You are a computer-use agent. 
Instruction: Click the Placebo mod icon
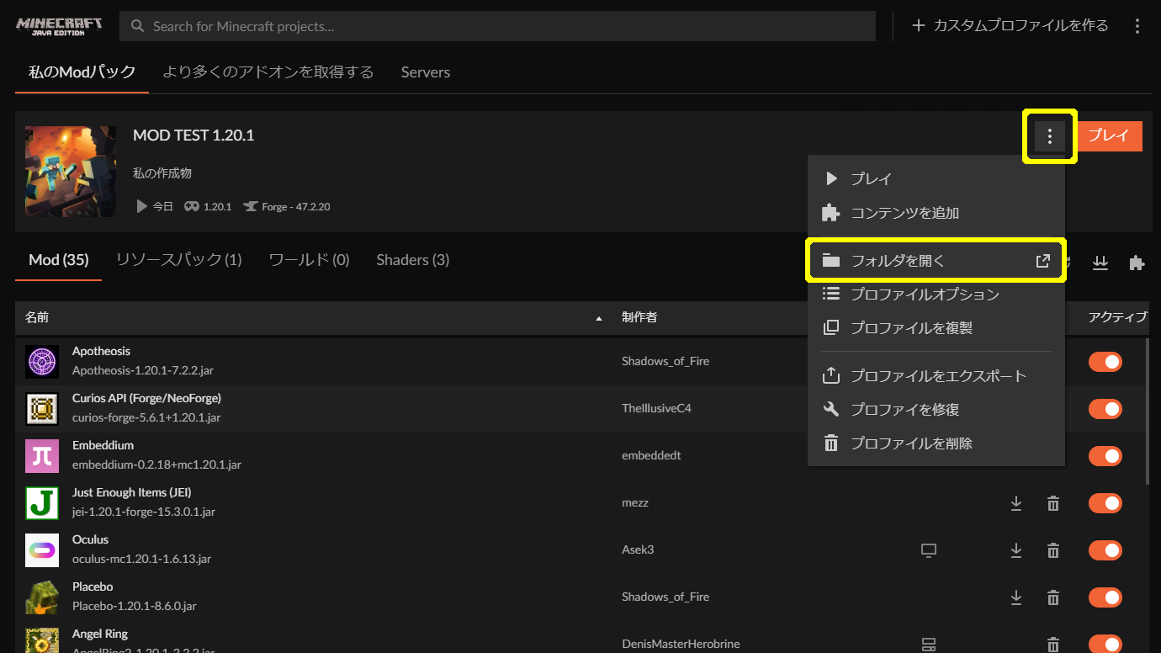point(42,597)
